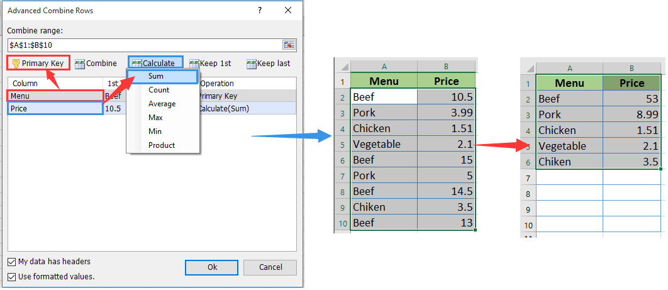Select the Menu row in column list
The height and width of the screenshot is (290, 668).
click(55, 96)
